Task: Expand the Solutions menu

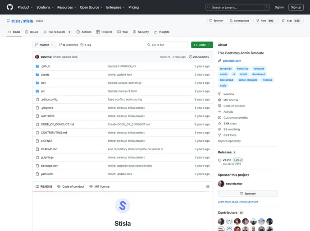Action: pos(45,7)
